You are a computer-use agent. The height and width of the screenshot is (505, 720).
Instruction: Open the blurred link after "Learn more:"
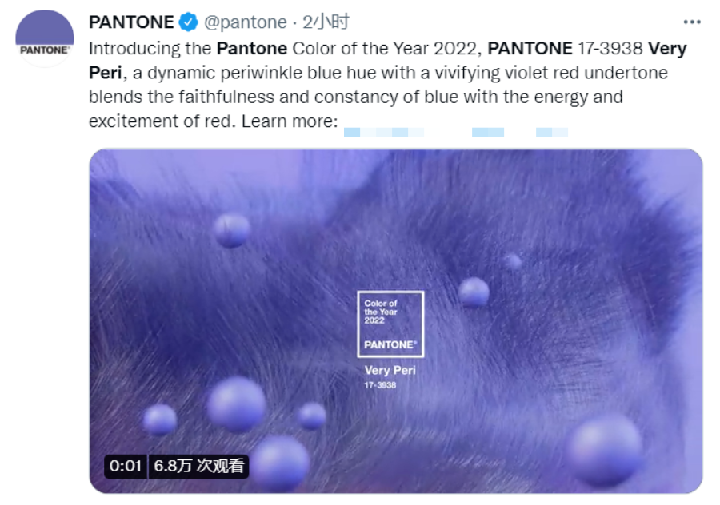[456, 132]
